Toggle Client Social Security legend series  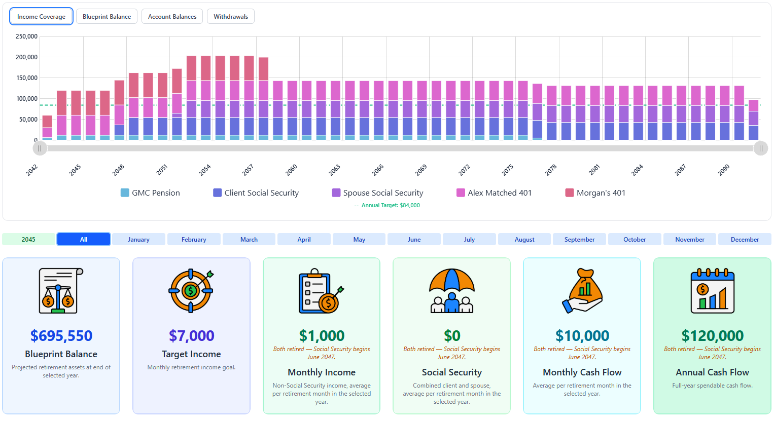click(x=256, y=193)
